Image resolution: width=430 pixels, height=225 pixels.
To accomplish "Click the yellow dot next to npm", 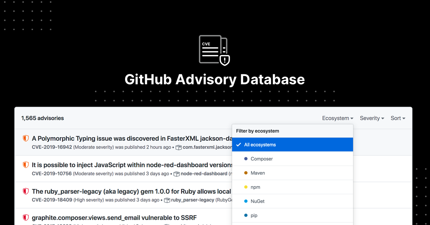I will [245, 187].
